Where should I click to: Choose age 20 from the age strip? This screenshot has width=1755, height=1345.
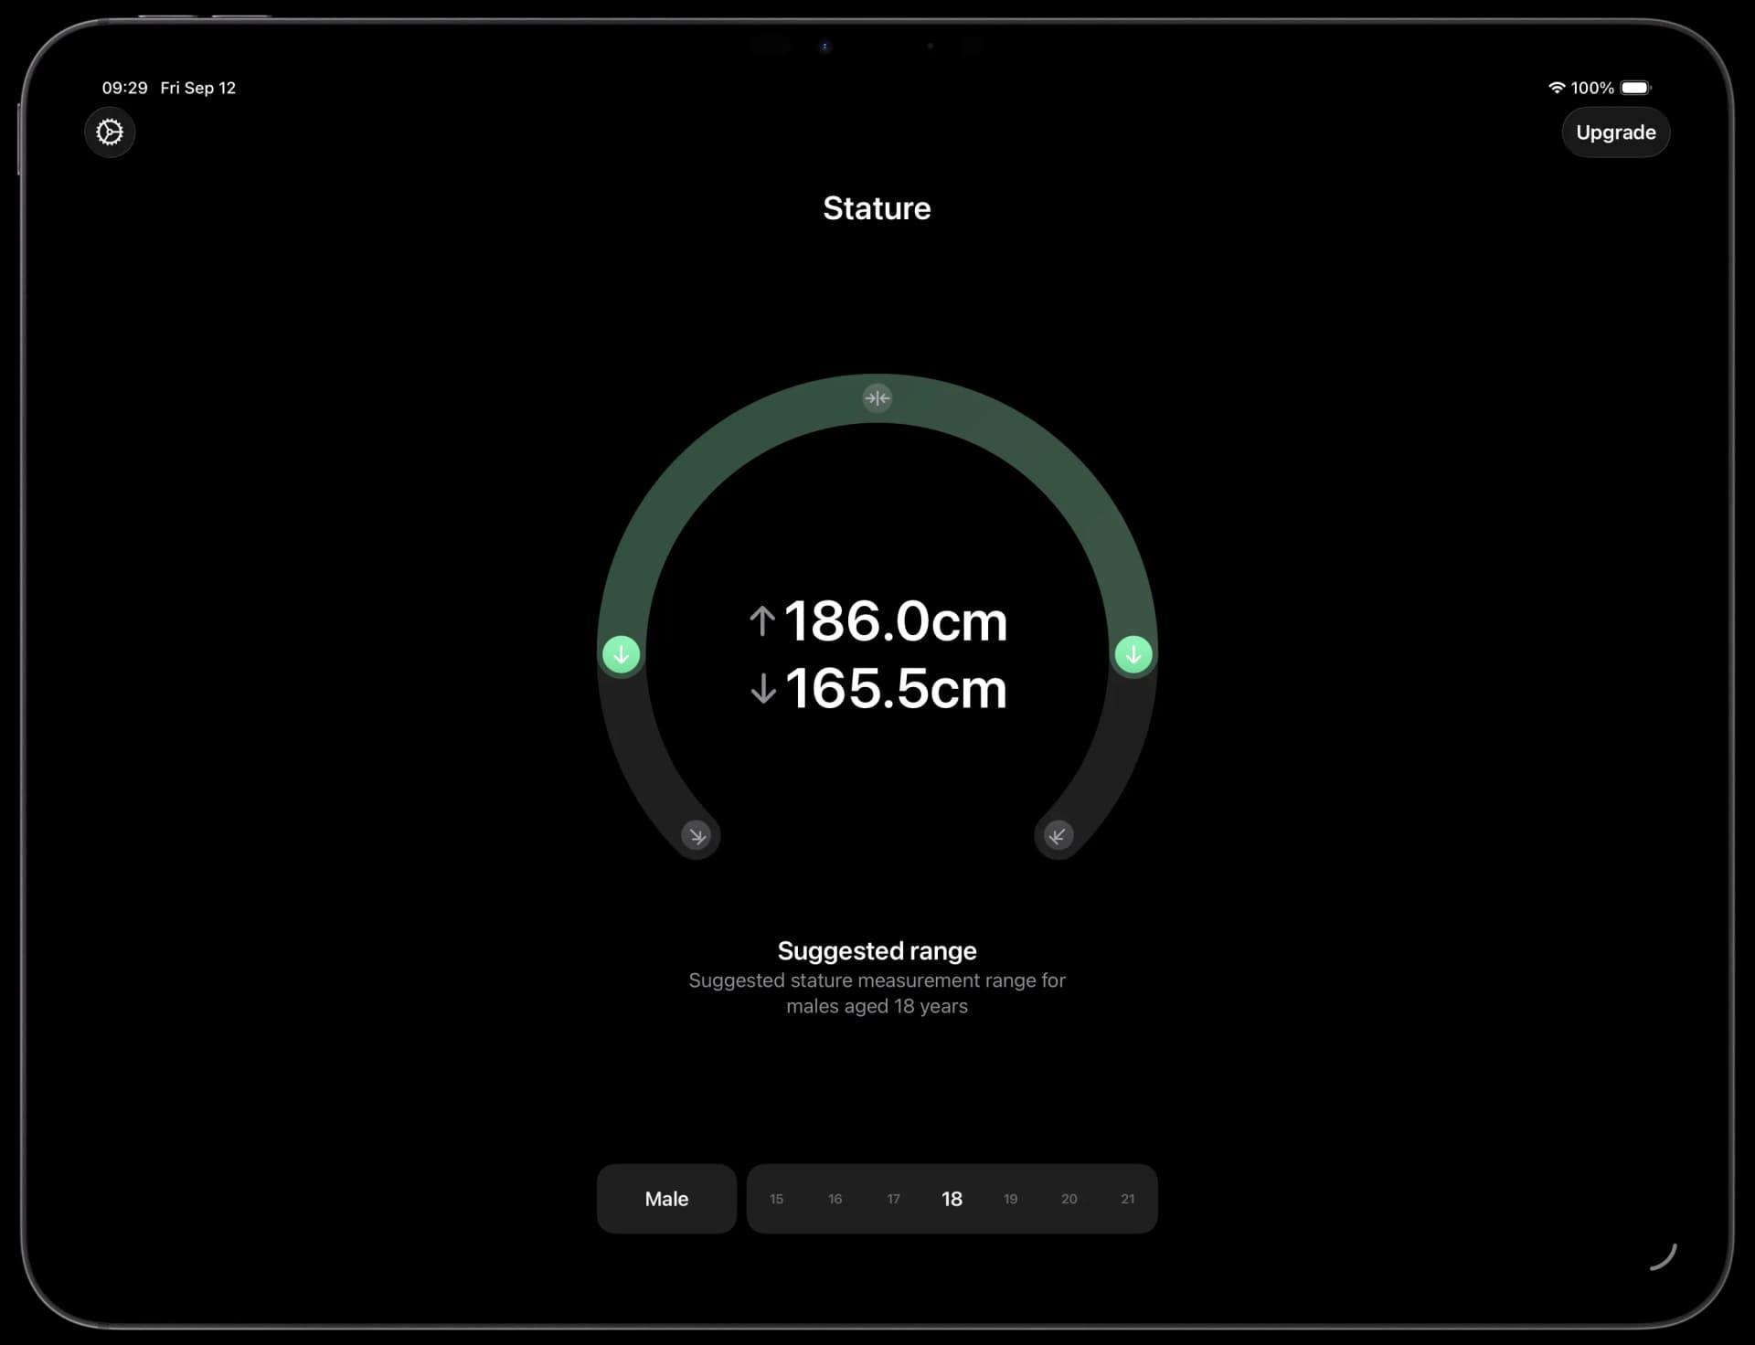[1069, 1199]
